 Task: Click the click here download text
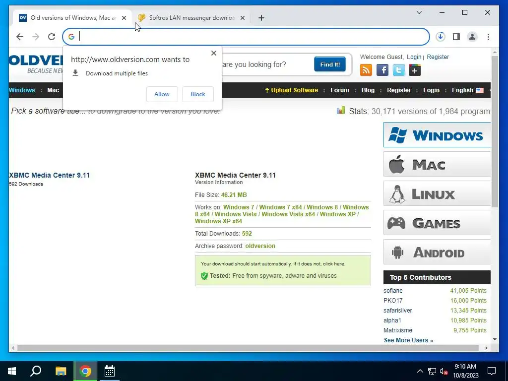click(x=334, y=264)
